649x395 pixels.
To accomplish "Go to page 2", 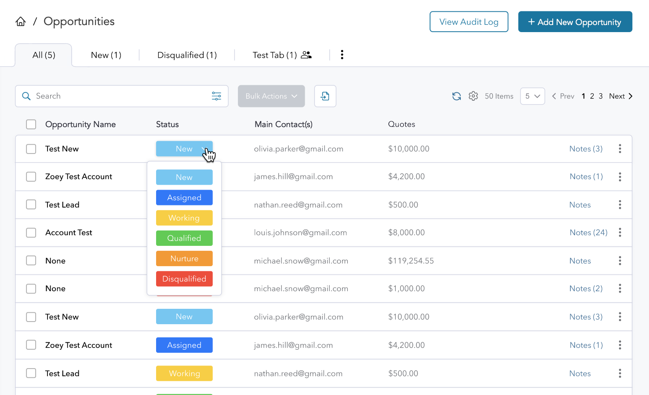I will click(x=592, y=96).
